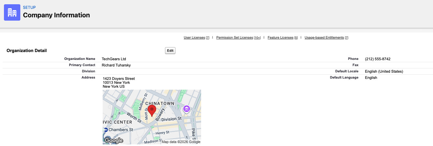
Task: Click the Chambers St label on map
Action: click(121, 130)
